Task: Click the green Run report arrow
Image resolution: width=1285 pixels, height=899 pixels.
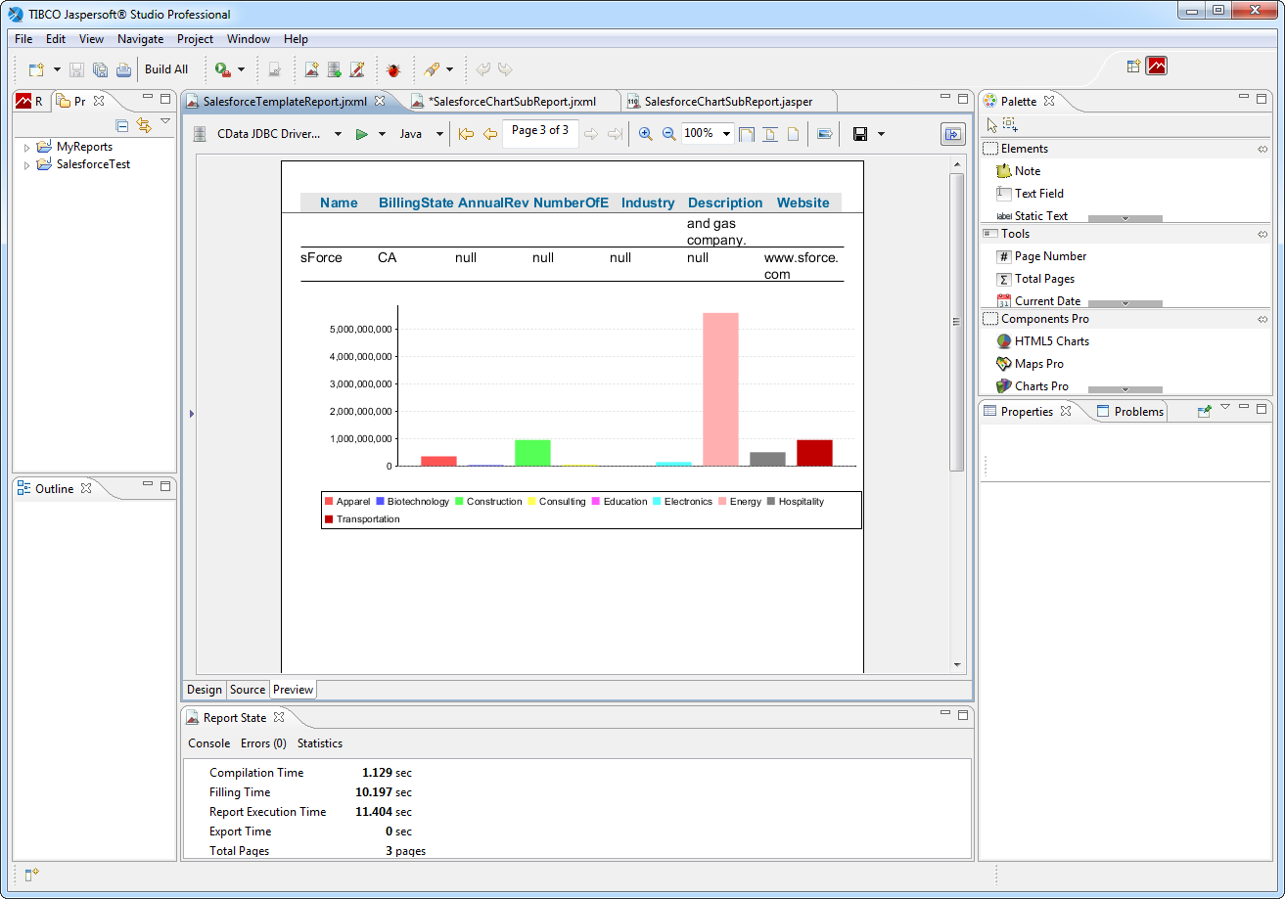Action: click(x=361, y=134)
